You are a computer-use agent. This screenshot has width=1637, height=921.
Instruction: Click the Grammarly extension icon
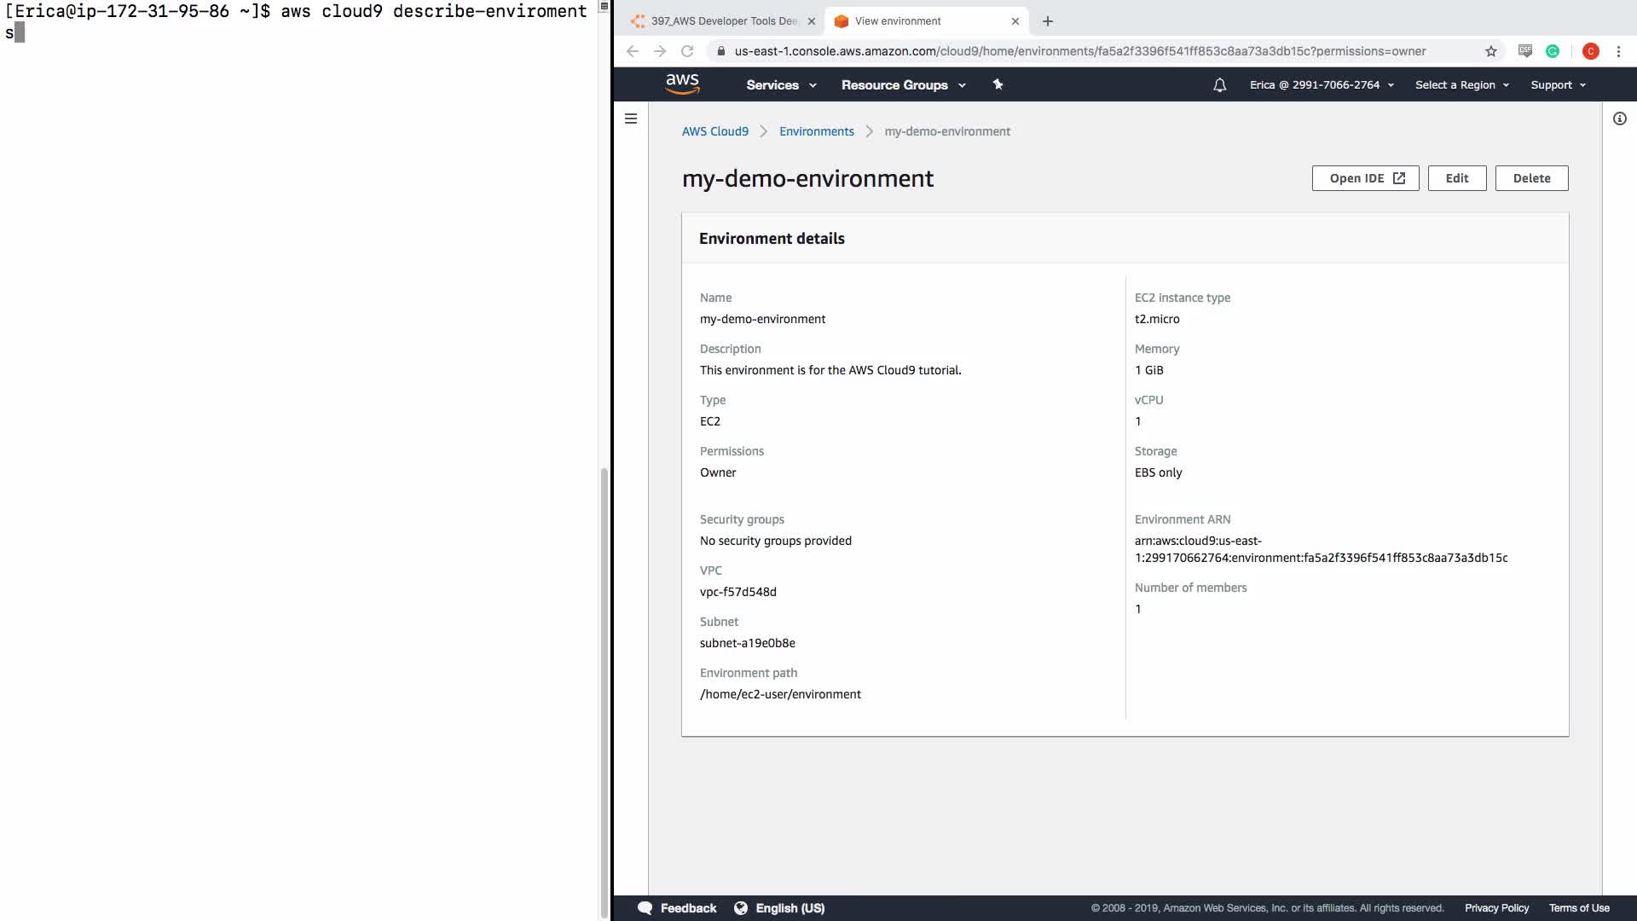pos(1553,51)
